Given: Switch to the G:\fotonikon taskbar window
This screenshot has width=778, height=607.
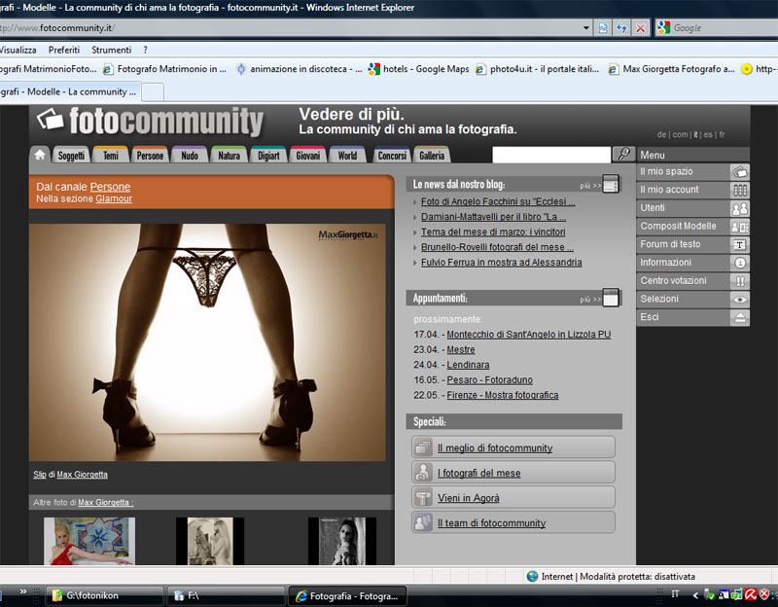Looking at the screenshot, I should click(105, 595).
